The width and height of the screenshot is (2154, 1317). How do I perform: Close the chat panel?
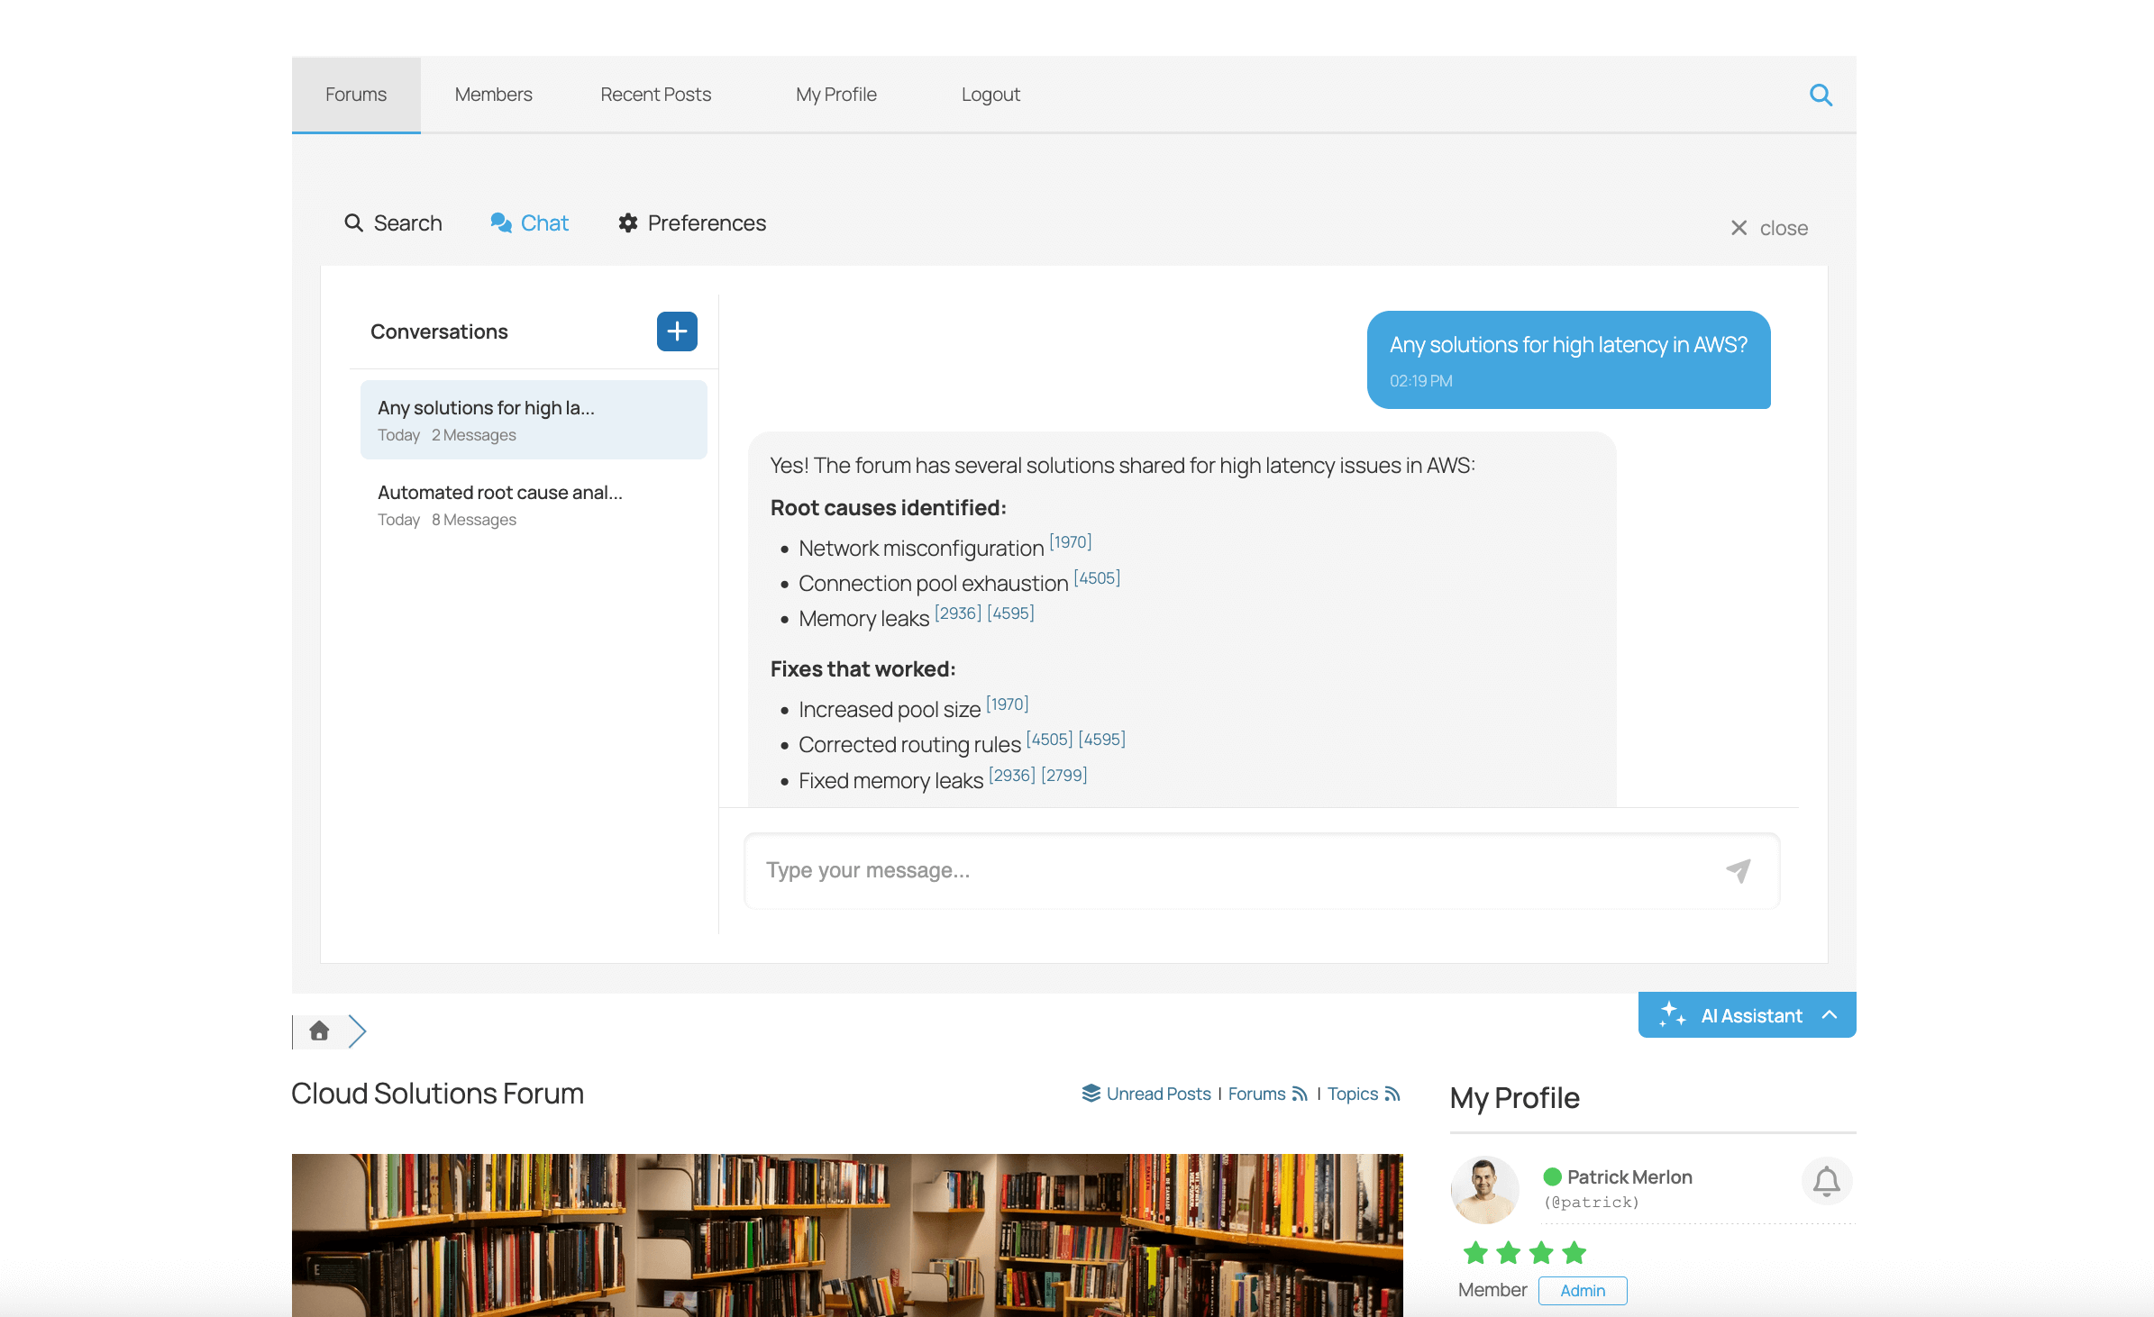(x=1768, y=227)
